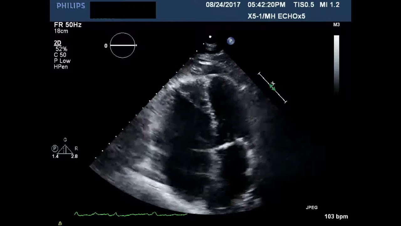Click the FR 50Hz frame rate readout

pyautogui.click(x=68, y=25)
